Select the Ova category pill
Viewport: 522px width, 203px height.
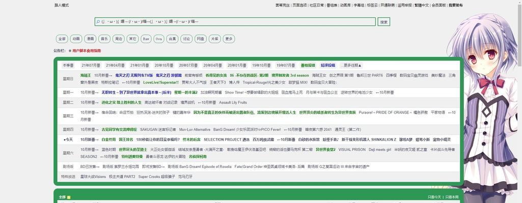click(x=159, y=39)
